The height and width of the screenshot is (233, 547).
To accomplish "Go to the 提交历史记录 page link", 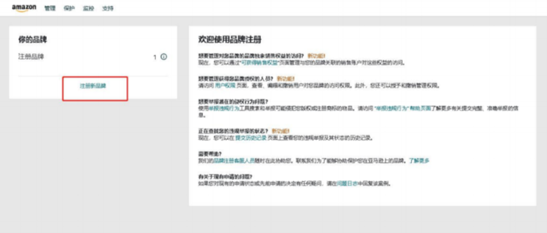I will [x=251, y=138].
